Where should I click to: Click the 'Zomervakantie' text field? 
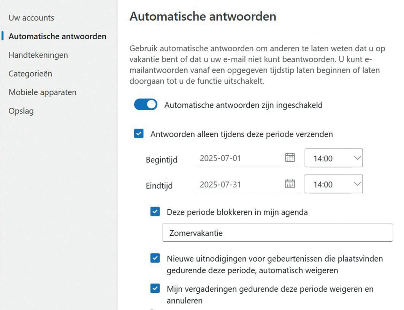point(277,233)
